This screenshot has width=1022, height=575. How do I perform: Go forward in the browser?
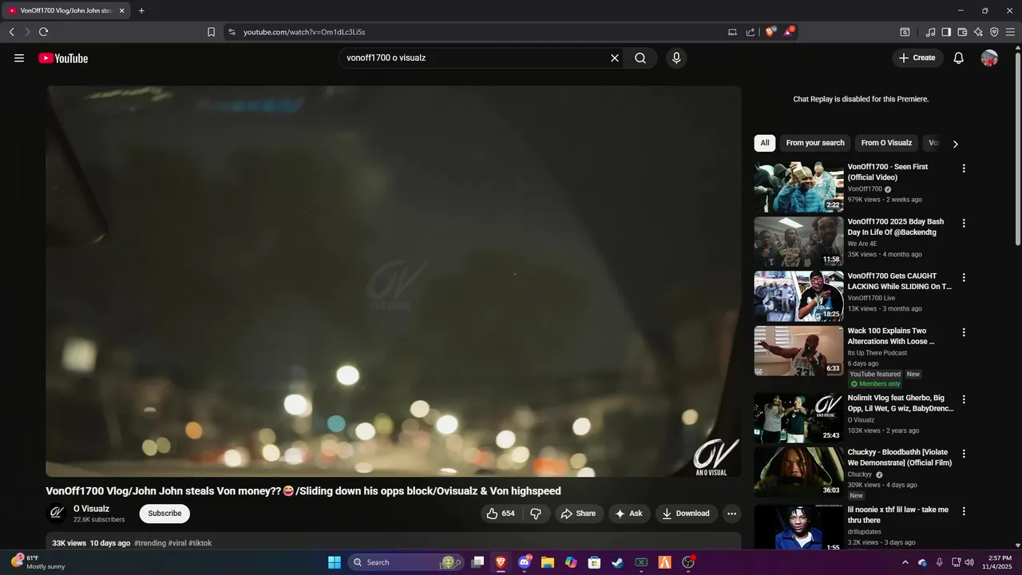pos(27,32)
